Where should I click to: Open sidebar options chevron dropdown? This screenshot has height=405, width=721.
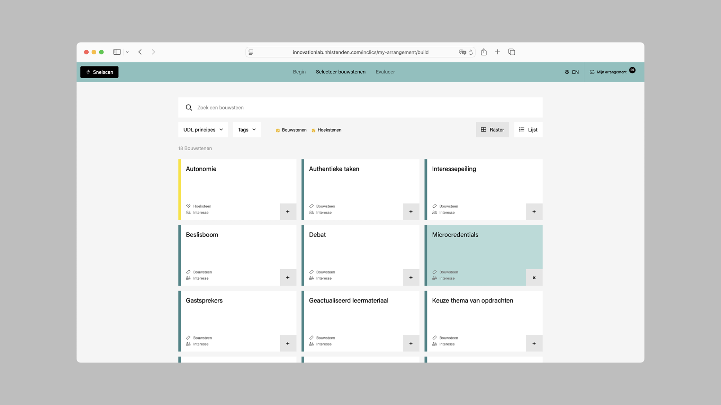tap(127, 52)
